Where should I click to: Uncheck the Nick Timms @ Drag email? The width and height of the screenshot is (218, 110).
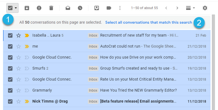[10, 101]
